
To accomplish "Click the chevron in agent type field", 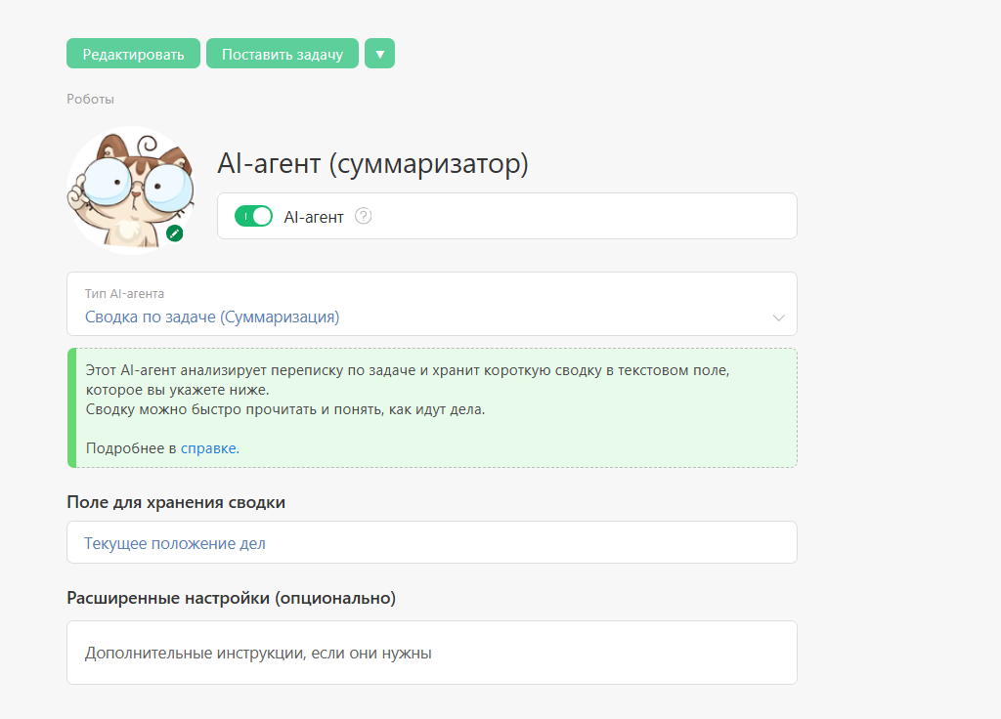I will (x=778, y=317).
